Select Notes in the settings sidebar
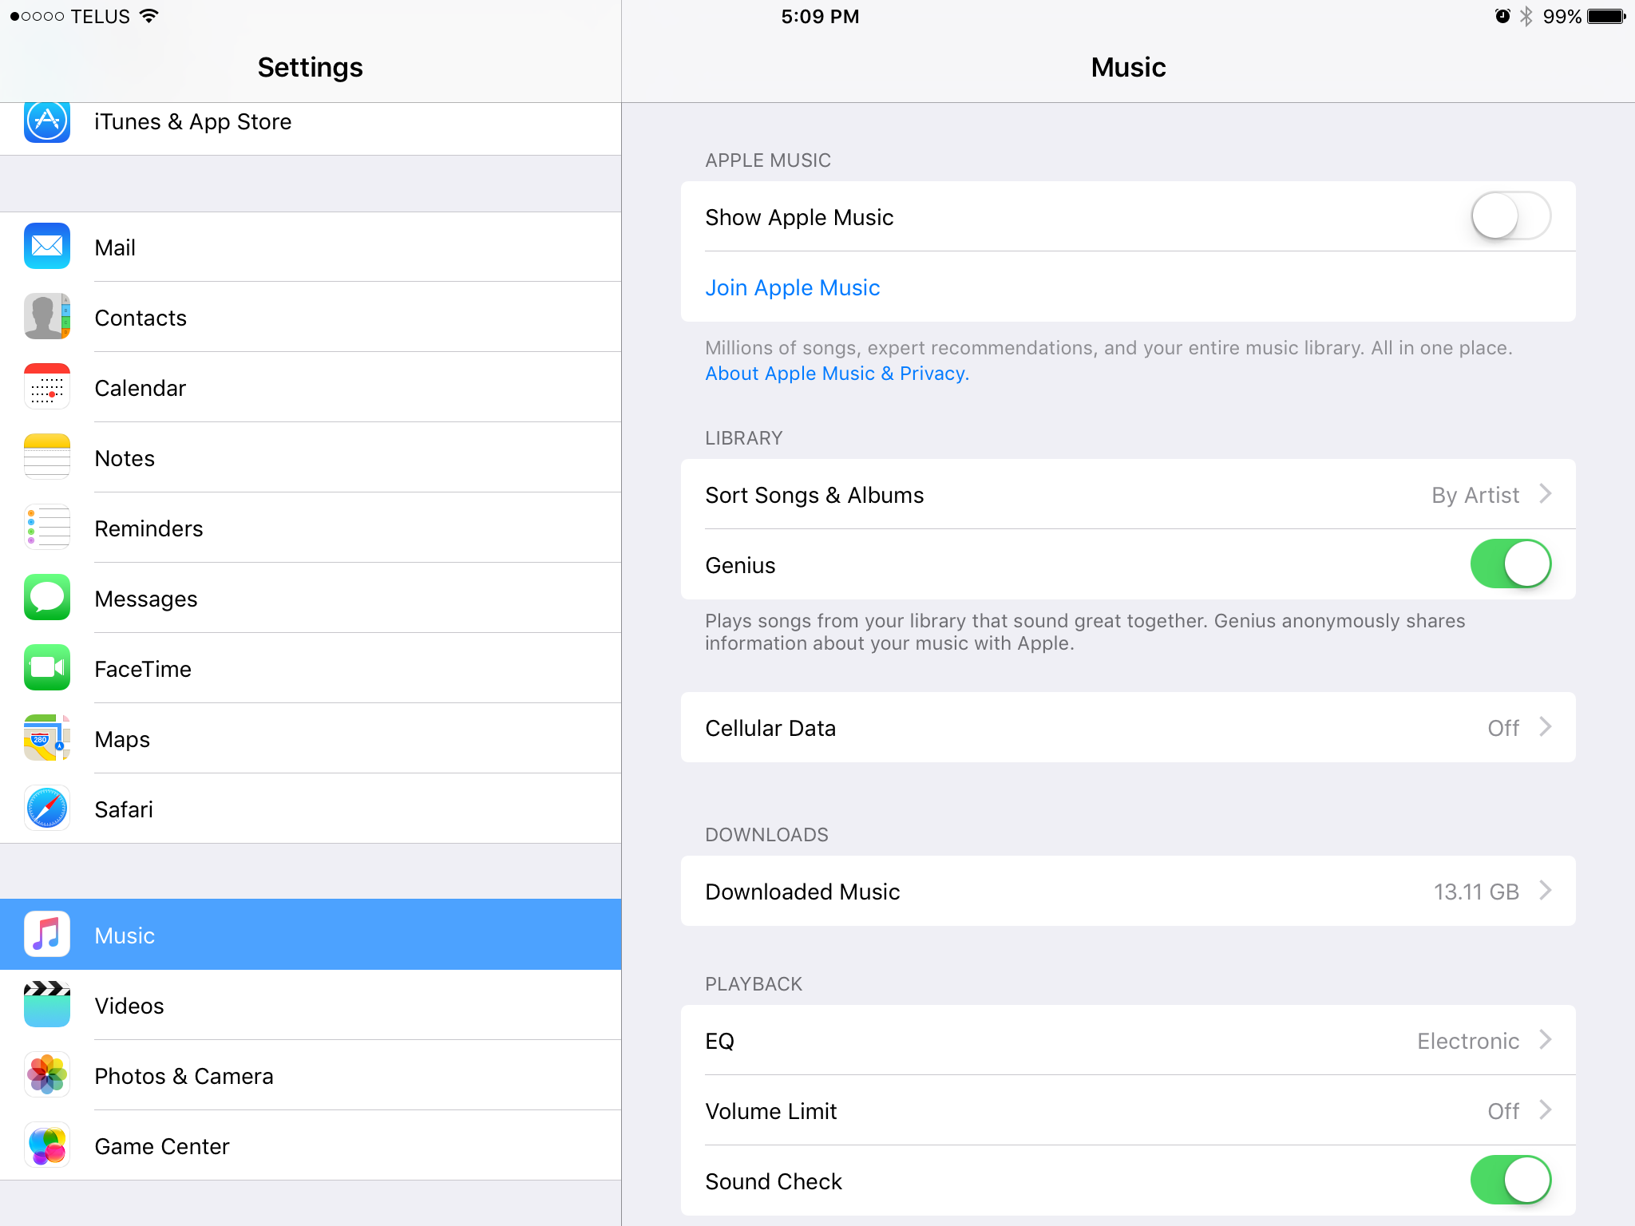This screenshot has width=1635, height=1226. [125, 458]
